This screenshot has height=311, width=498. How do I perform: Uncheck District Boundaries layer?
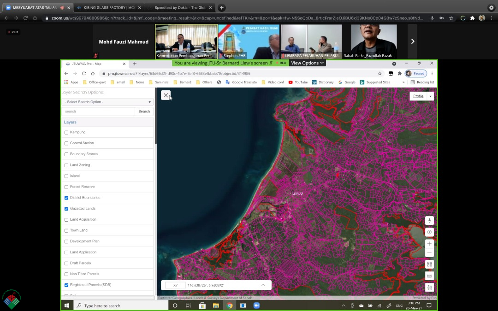tap(66, 198)
